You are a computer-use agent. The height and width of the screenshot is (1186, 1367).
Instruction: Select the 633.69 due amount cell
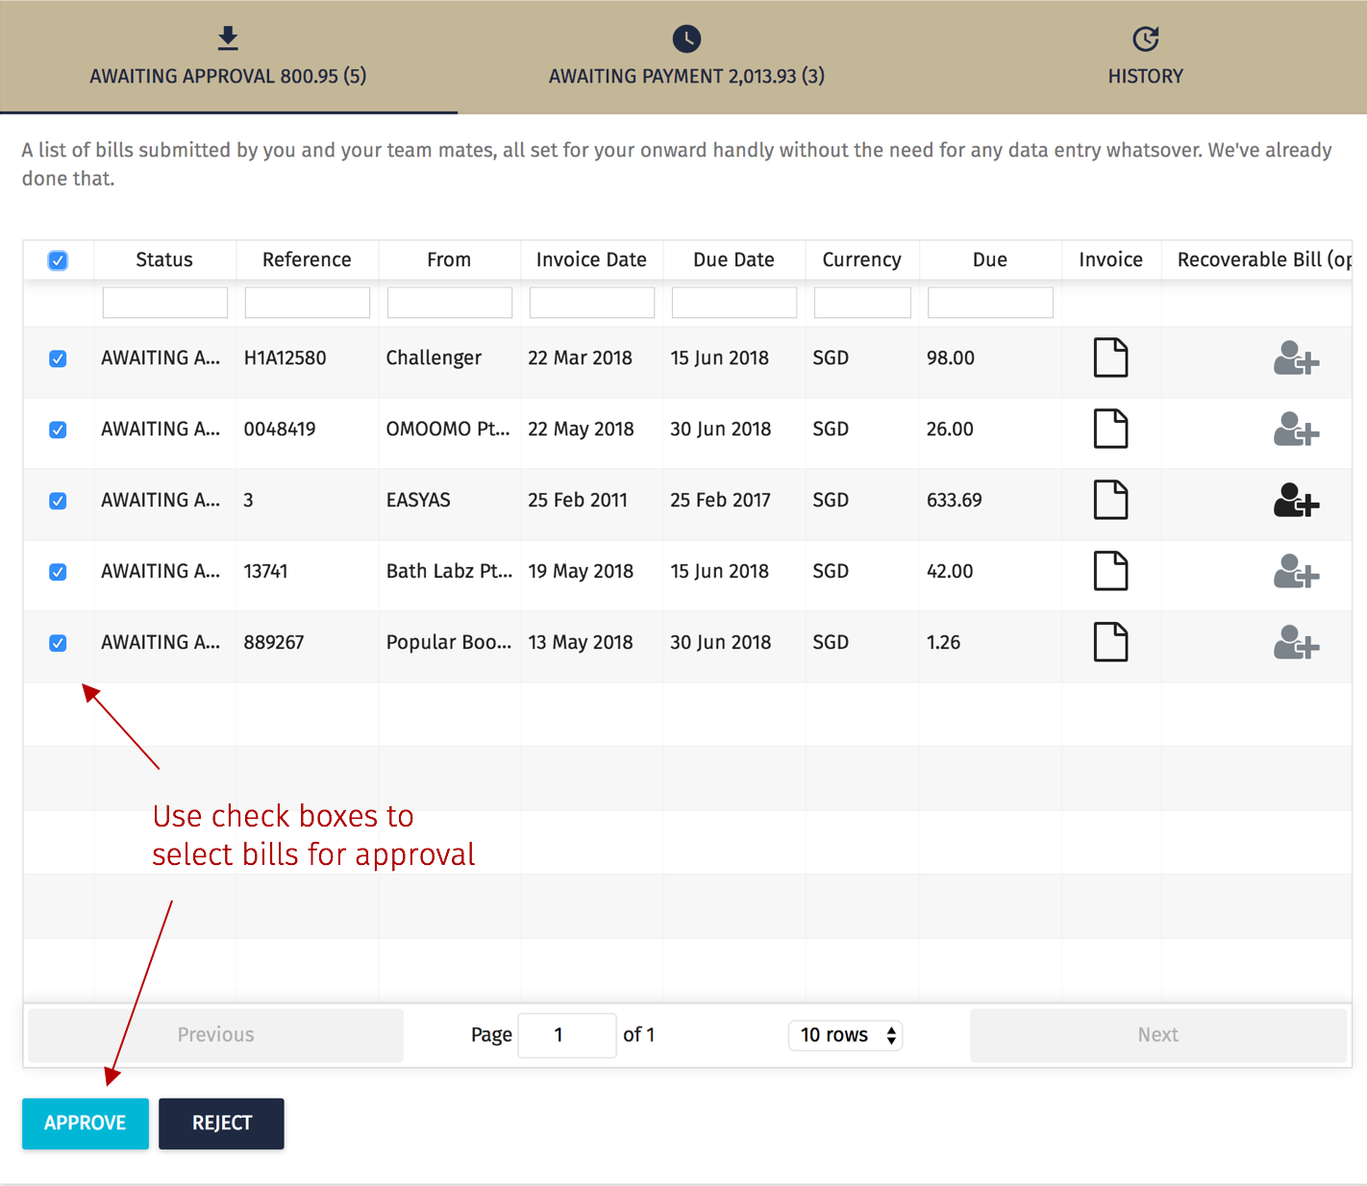tap(955, 500)
